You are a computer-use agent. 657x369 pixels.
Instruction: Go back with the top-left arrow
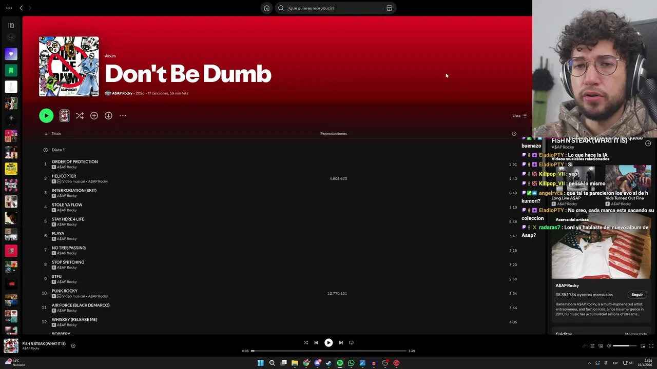(21, 8)
